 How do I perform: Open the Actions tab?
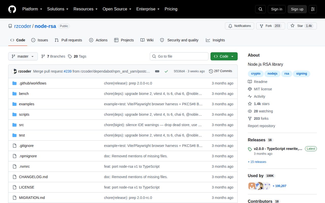click(x=98, y=40)
